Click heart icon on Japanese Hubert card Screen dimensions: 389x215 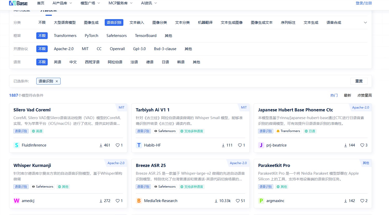coord(362,145)
